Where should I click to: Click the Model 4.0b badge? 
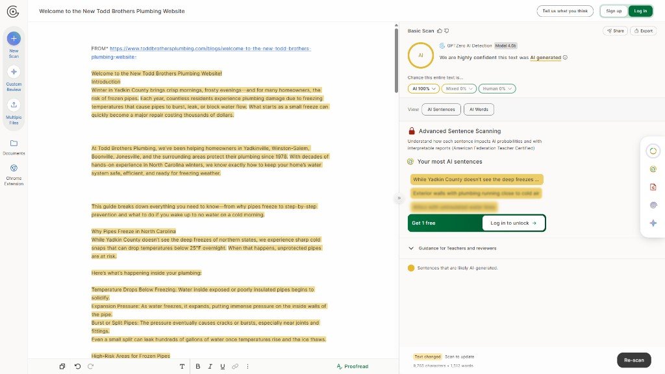pyautogui.click(x=505, y=46)
